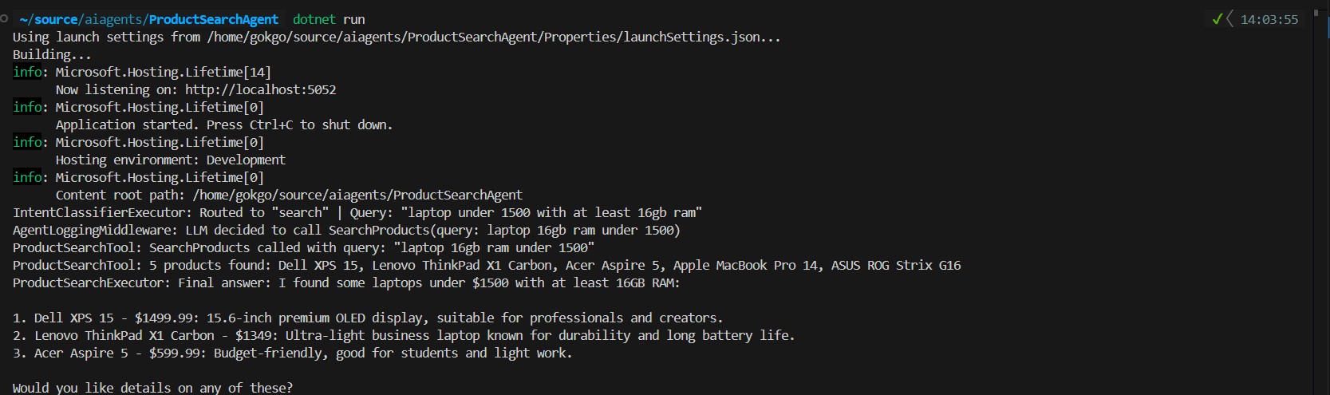Click the Dell XPS 15 result line
This screenshot has height=395, width=1330.
tap(367, 318)
